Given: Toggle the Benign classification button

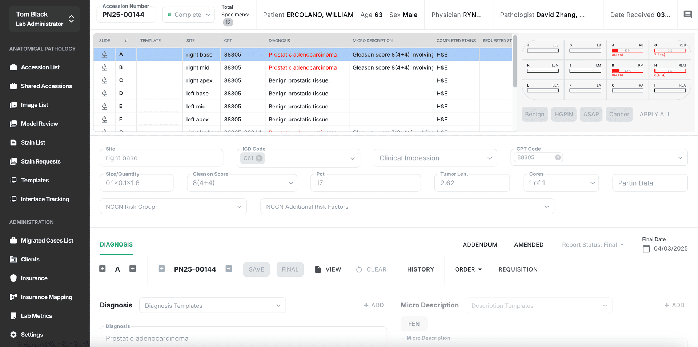Looking at the screenshot, I should [534, 114].
